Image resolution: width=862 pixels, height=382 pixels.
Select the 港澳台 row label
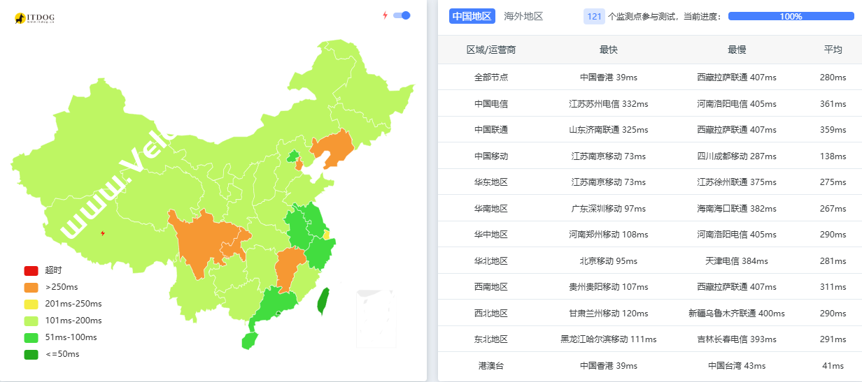click(x=491, y=365)
